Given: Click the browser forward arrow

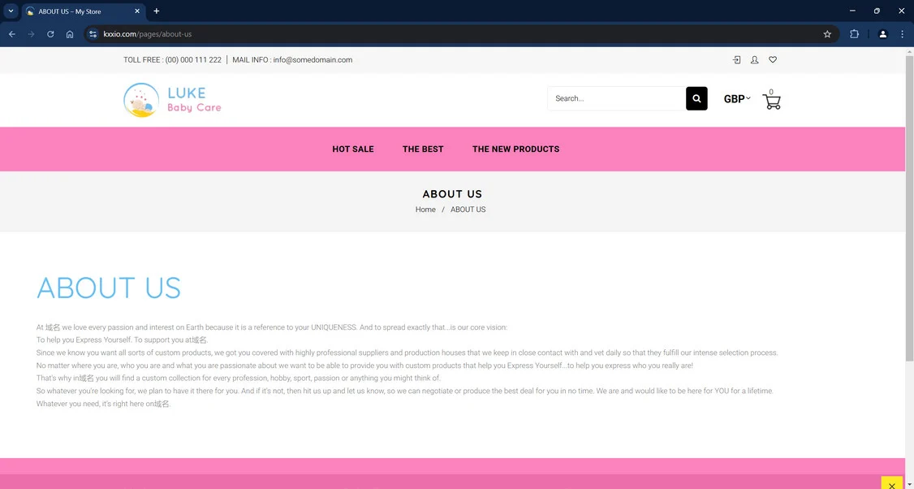Looking at the screenshot, I should 31,34.
